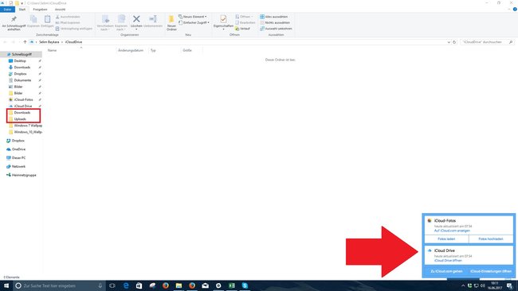
Task: Click the up-arrow navigation button
Action: 25,42
